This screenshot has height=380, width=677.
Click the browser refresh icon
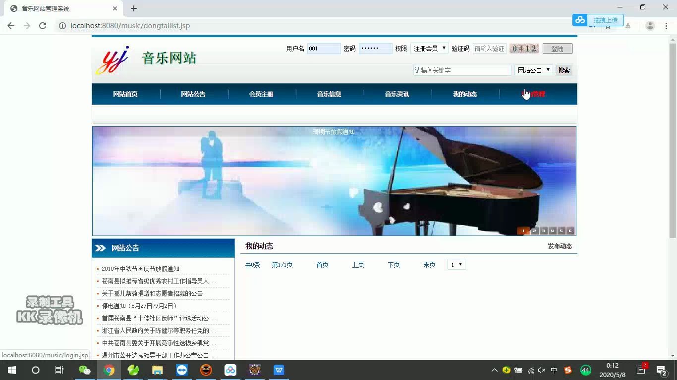click(x=43, y=26)
